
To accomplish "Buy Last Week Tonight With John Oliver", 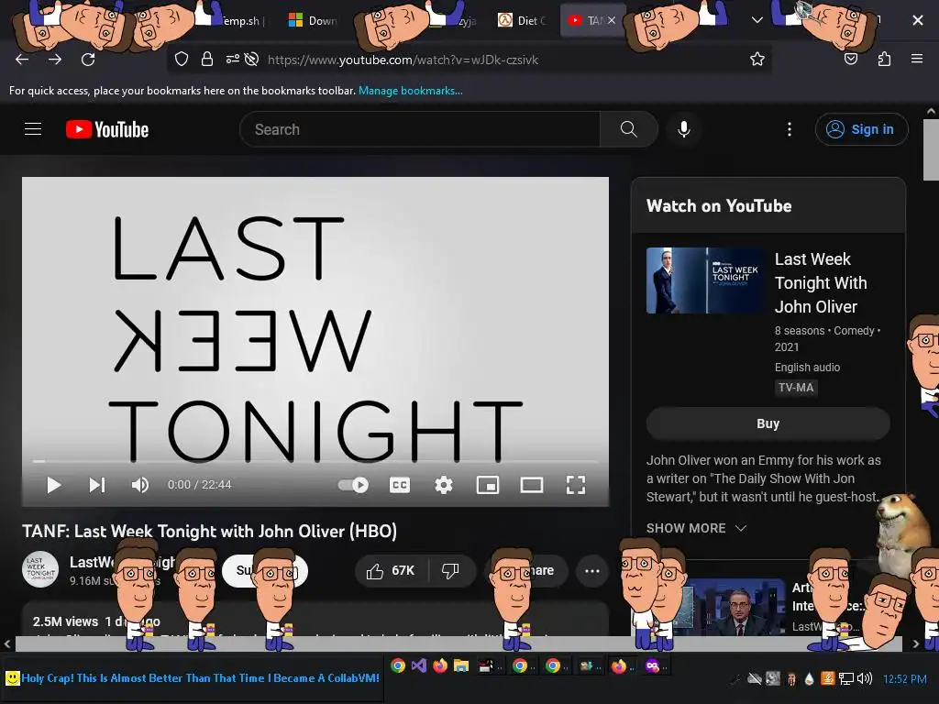I will pos(768,423).
